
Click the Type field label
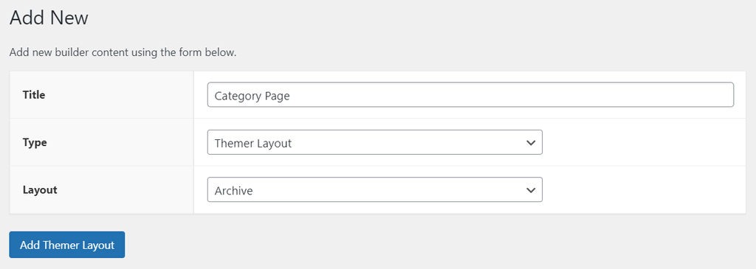click(35, 142)
